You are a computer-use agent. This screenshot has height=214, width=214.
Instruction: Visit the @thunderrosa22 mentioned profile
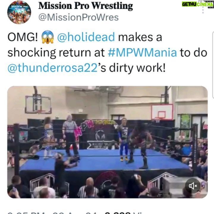pyautogui.click(x=52, y=68)
